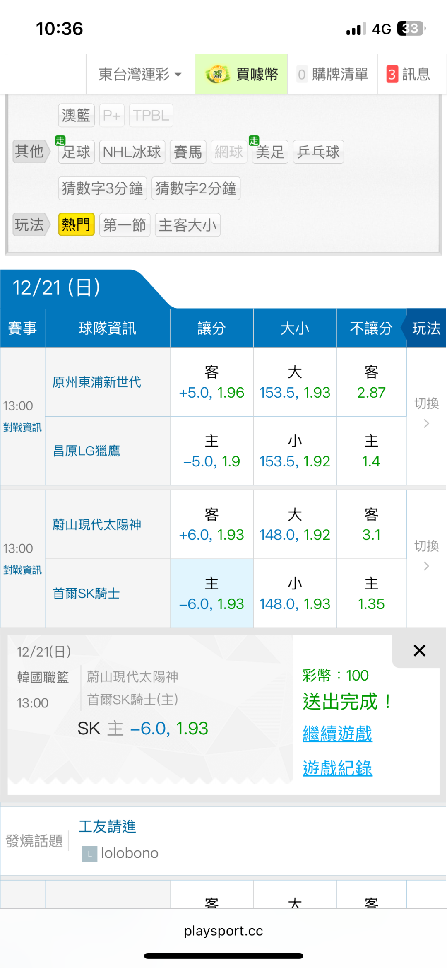Click the 繼續遊戲 link

tap(337, 734)
